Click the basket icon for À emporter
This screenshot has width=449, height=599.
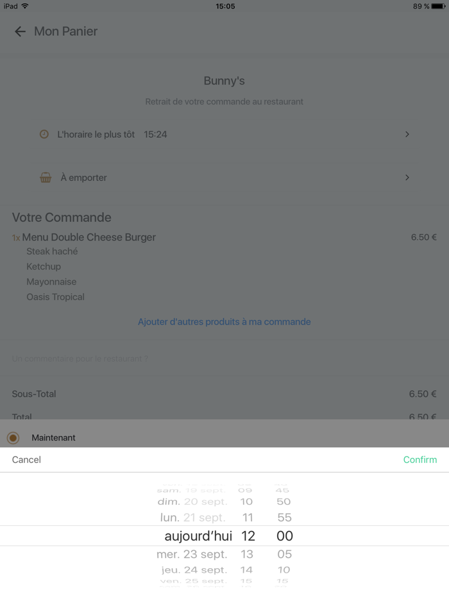(46, 178)
